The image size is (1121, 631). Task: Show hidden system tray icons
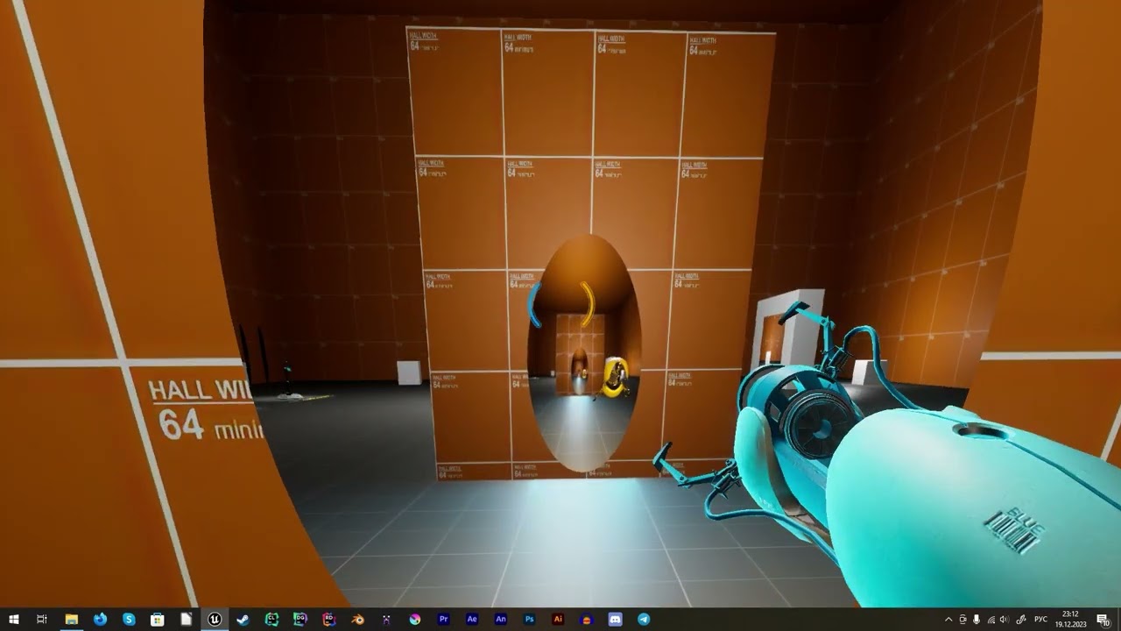click(x=948, y=620)
